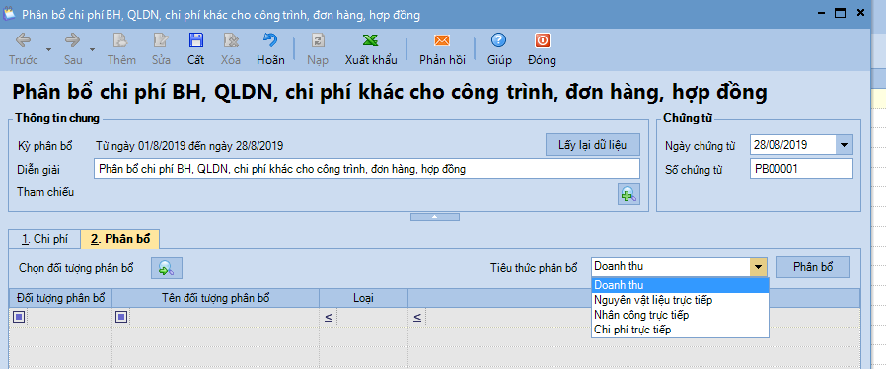Click the Đối tượng phân bổ column header

click(61, 298)
